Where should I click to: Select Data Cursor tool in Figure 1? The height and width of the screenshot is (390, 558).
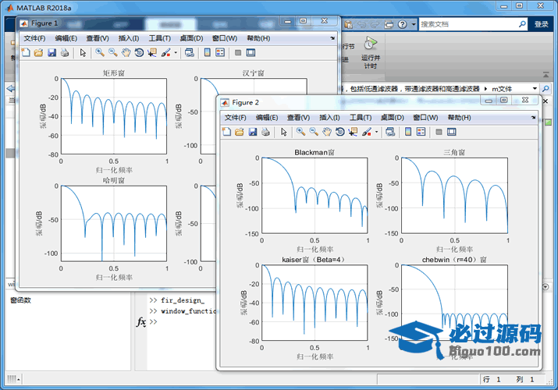152,52
